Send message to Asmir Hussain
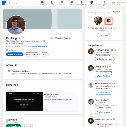Viewport: 126px width, 127px height. point(103,93)
